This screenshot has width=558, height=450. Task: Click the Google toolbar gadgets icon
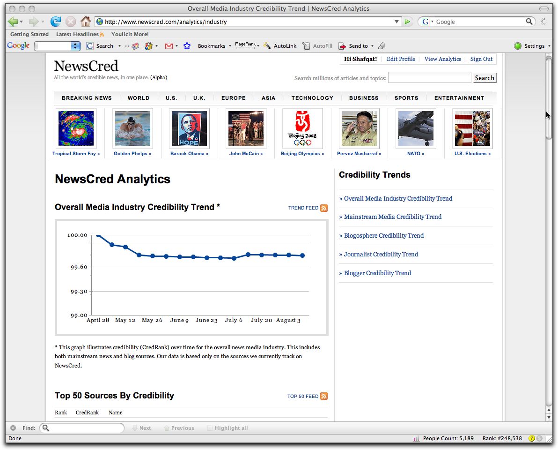click(149, 46)
